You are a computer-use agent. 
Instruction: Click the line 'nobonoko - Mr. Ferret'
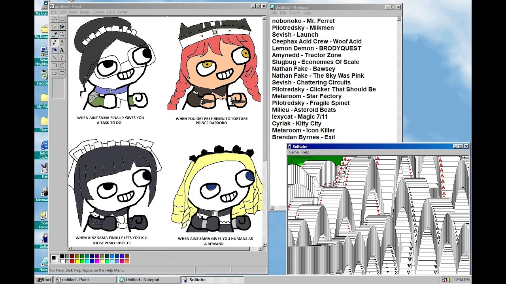pyautogui.click(x=303, y=21)
